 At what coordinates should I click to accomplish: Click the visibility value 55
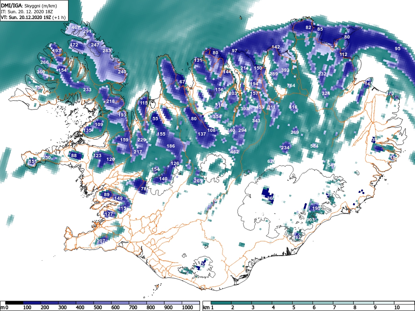[155, 119]
